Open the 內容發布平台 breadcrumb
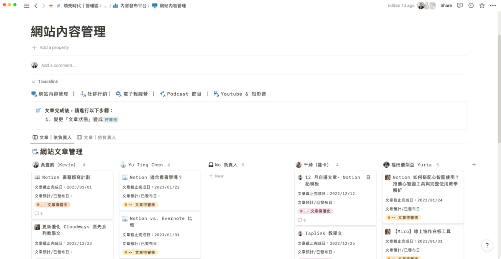The height and width of the screenshot is (259, 501). click(130, 6)
